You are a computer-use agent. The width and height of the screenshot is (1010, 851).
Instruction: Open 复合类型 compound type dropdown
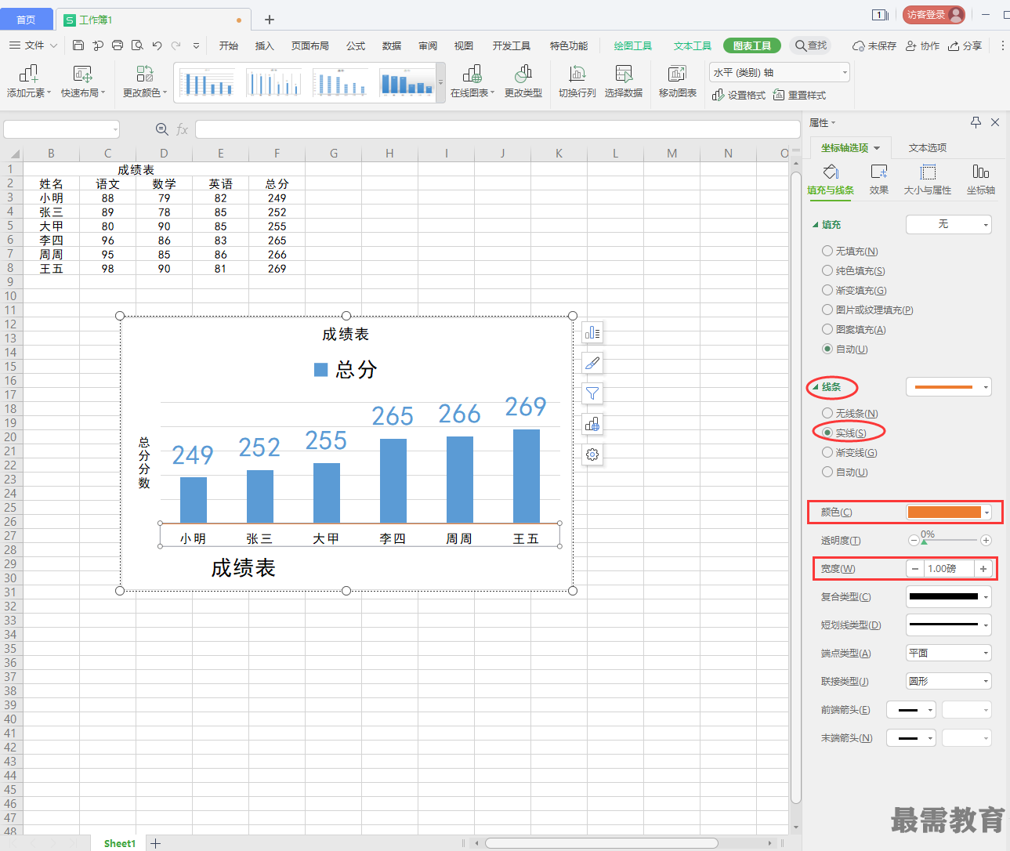tap(949, 597)
